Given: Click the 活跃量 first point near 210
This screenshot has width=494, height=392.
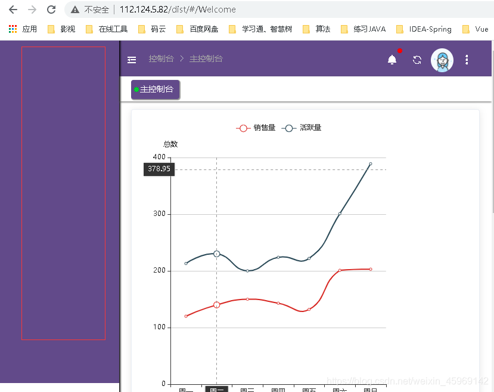Looking at the screenshot, I should [x=186, y=263].
